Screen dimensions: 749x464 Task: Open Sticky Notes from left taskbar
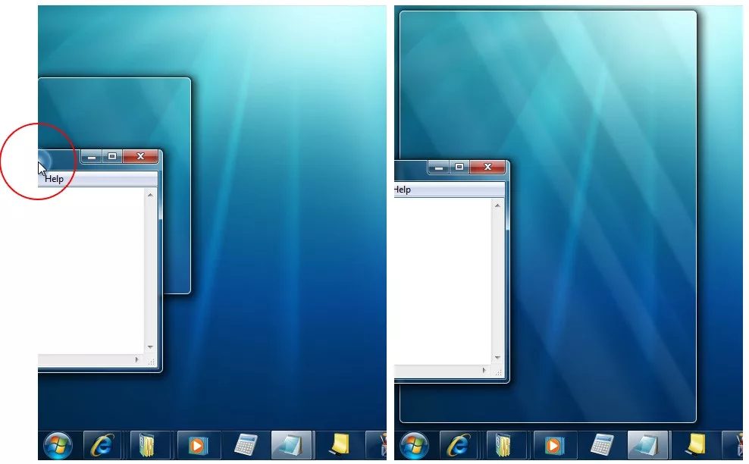pyautogui.click(x=338, y=444)
